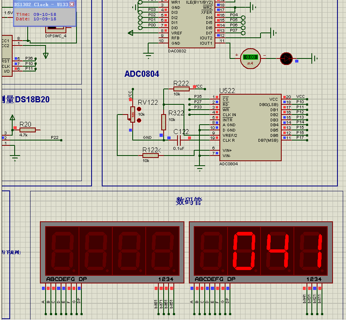Click the ground symbol right of the LED
The width and height of the screenshot is (346, 320).
314,58
